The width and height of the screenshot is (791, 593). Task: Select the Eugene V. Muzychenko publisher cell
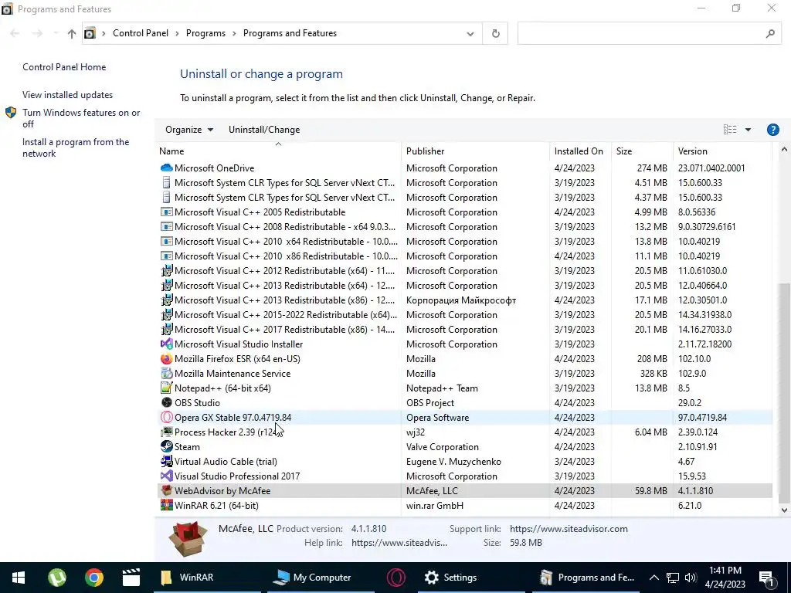point(453,462)
